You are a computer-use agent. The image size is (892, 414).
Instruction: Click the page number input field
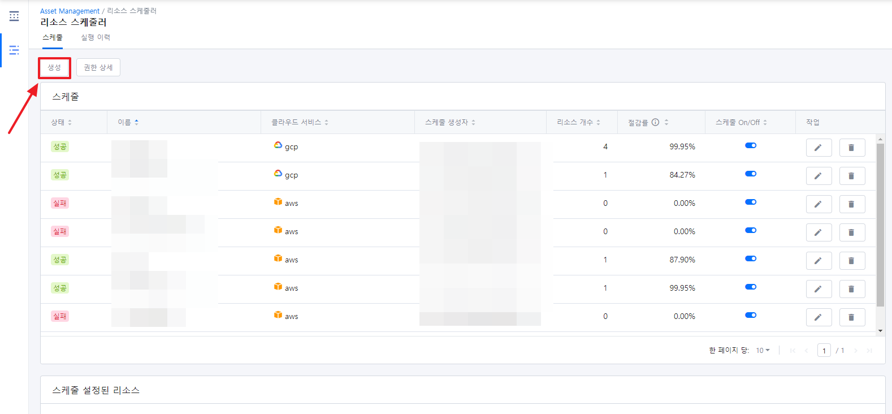coord(824,351)
